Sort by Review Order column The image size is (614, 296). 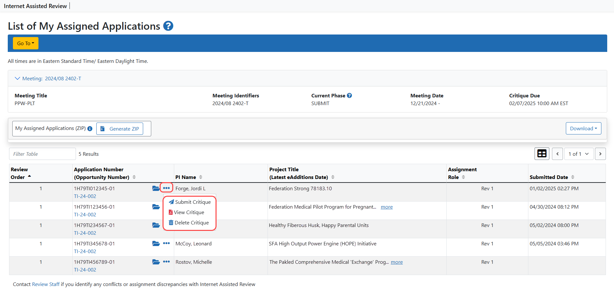pos(29,177)
